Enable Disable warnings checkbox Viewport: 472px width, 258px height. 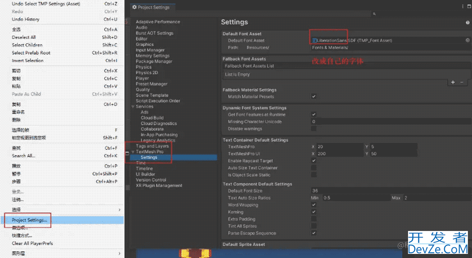[314, 129]
